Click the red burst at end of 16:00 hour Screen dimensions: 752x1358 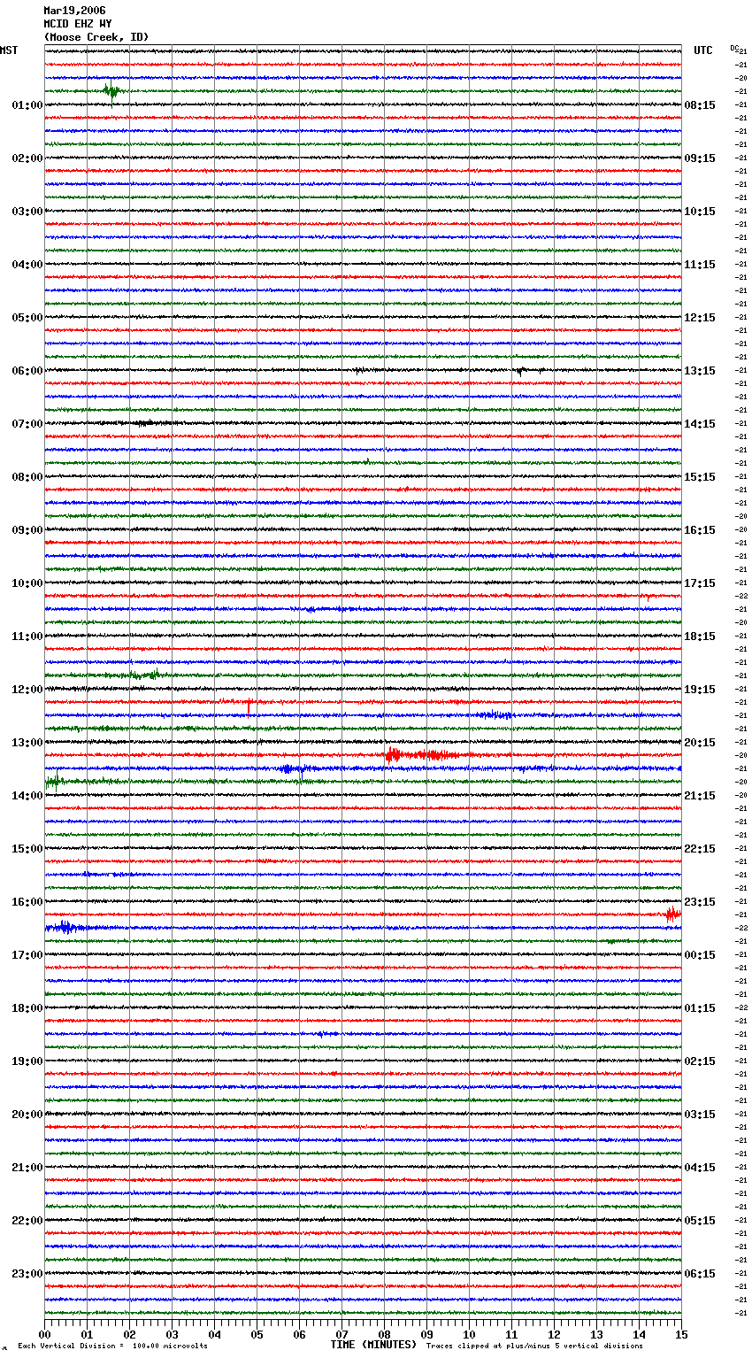[x=672, y=914]
